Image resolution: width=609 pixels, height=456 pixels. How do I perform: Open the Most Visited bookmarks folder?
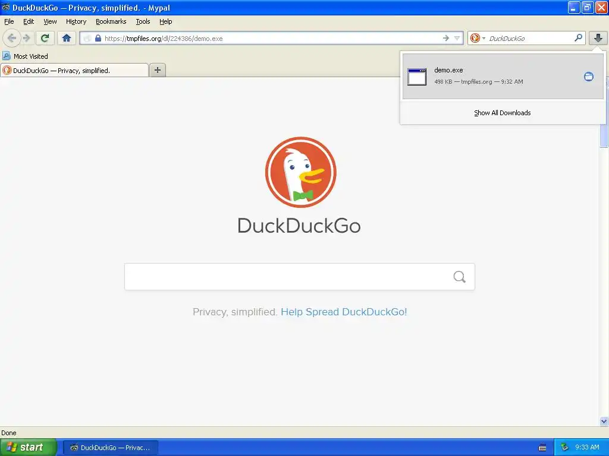pos(25,56)
